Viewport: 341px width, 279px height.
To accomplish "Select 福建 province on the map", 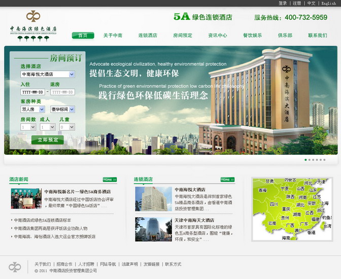I will [x=315, y=219].
